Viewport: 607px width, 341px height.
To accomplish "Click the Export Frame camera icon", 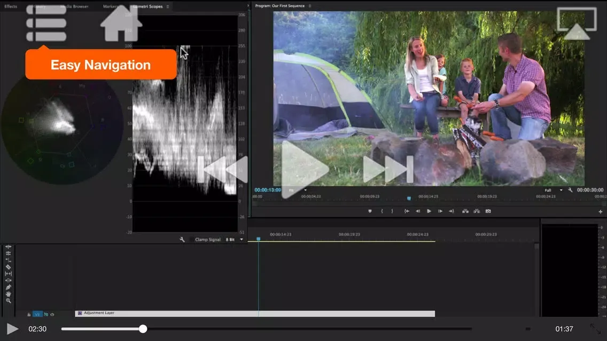I will [x=488, y=211].
